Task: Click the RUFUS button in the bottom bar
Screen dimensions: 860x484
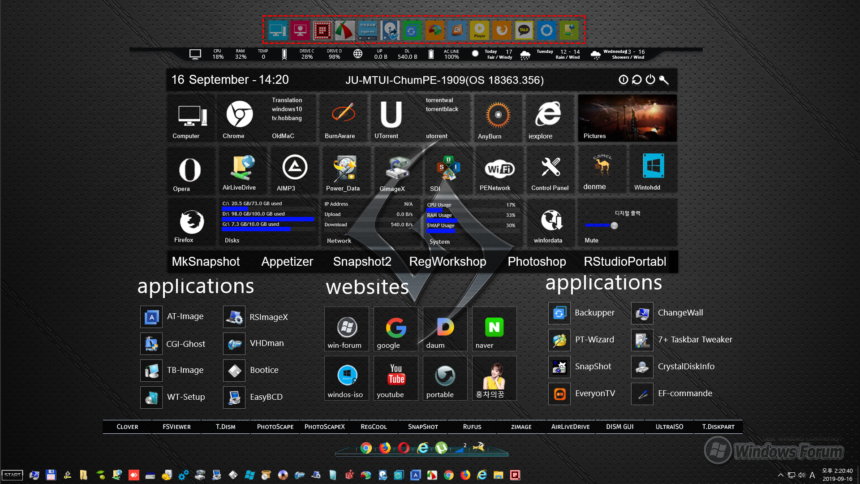Action: coord(472,427)
